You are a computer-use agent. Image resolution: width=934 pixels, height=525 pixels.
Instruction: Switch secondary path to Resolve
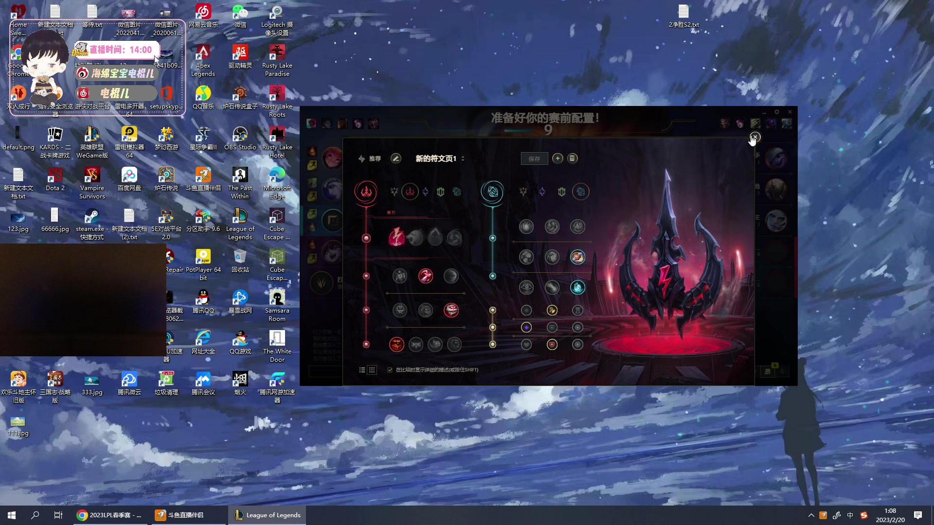click(x=562, y=192)
